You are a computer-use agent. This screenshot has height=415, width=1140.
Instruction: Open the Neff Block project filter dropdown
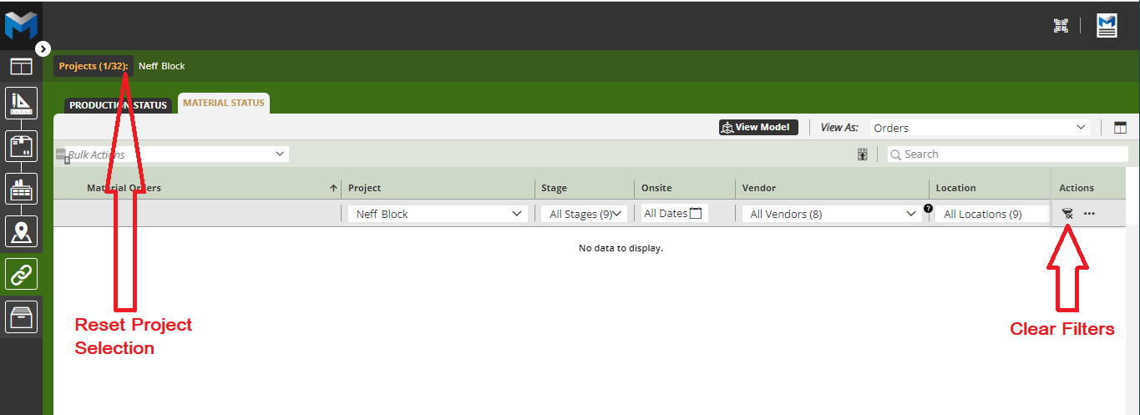point(438,214)
